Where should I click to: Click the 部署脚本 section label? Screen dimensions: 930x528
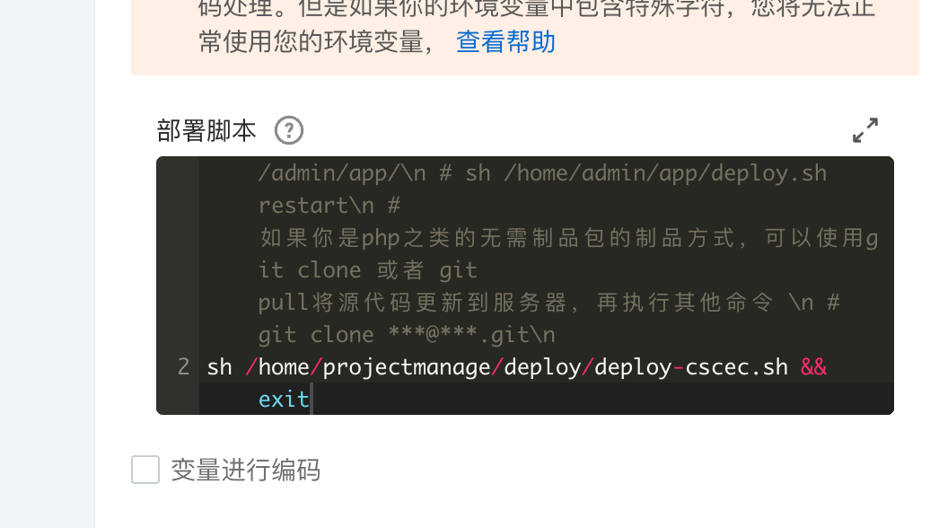pos(206,130)
